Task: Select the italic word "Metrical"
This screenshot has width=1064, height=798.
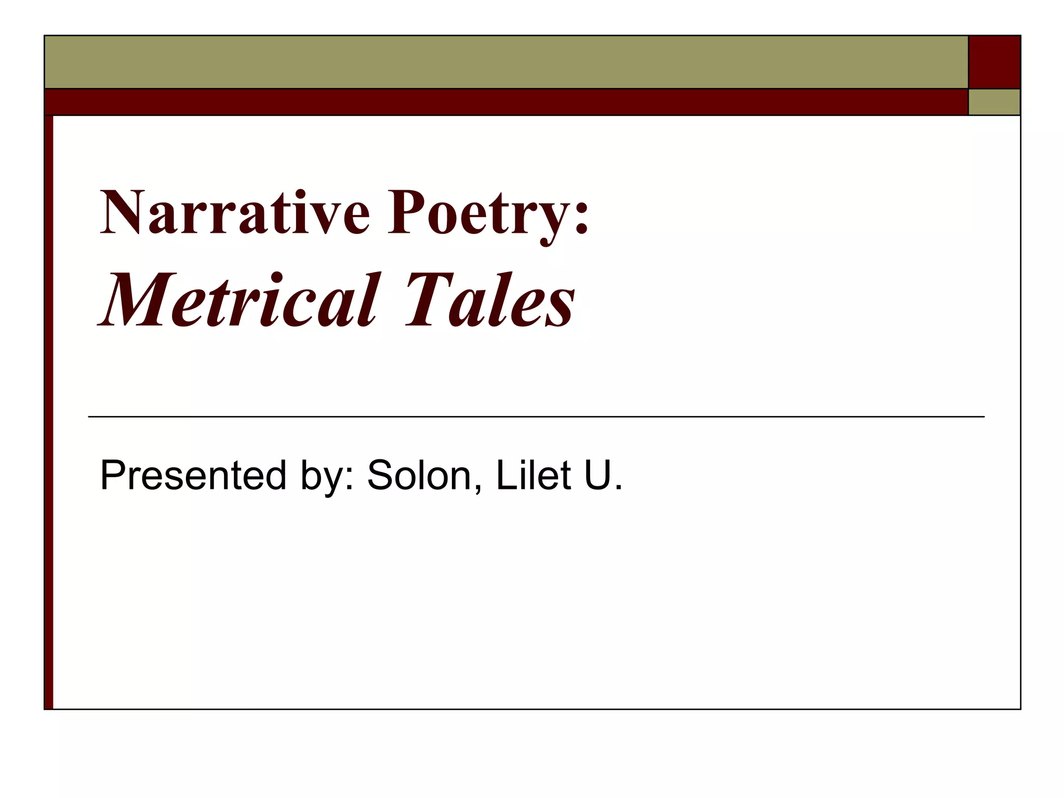Action: tap(236, 301)
